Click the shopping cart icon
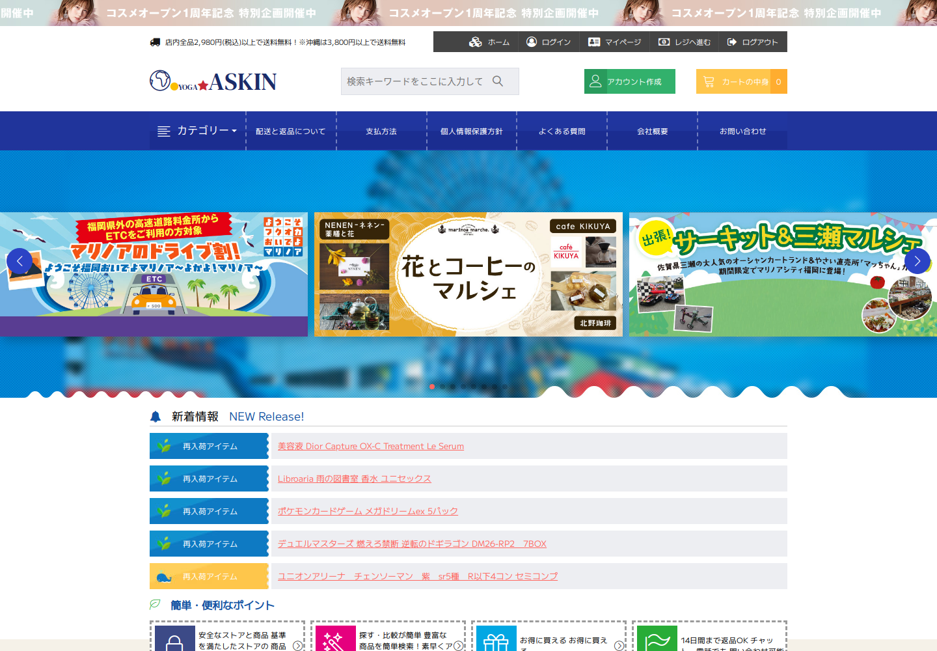 click(709, 81)
